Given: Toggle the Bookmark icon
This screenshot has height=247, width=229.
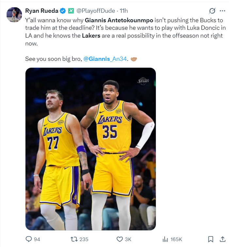Looking at the screenshot, I should point(211,239).
